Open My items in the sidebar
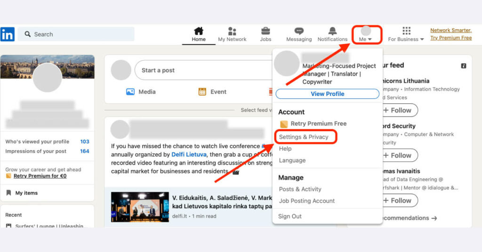Viewport: 482px width, 252px height. [x=26, y=193]
